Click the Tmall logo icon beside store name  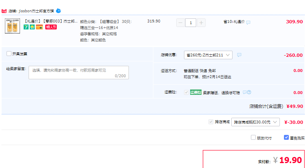(4, 11)
